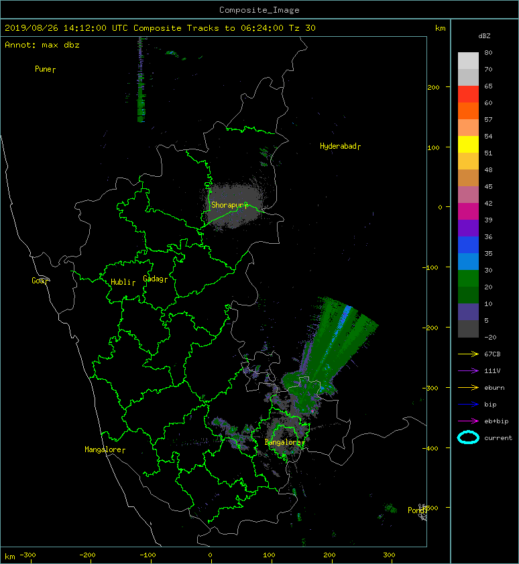Click the purple 36-39 dBZ color swatch
The image size is (519, 564).
click(468, 228)
